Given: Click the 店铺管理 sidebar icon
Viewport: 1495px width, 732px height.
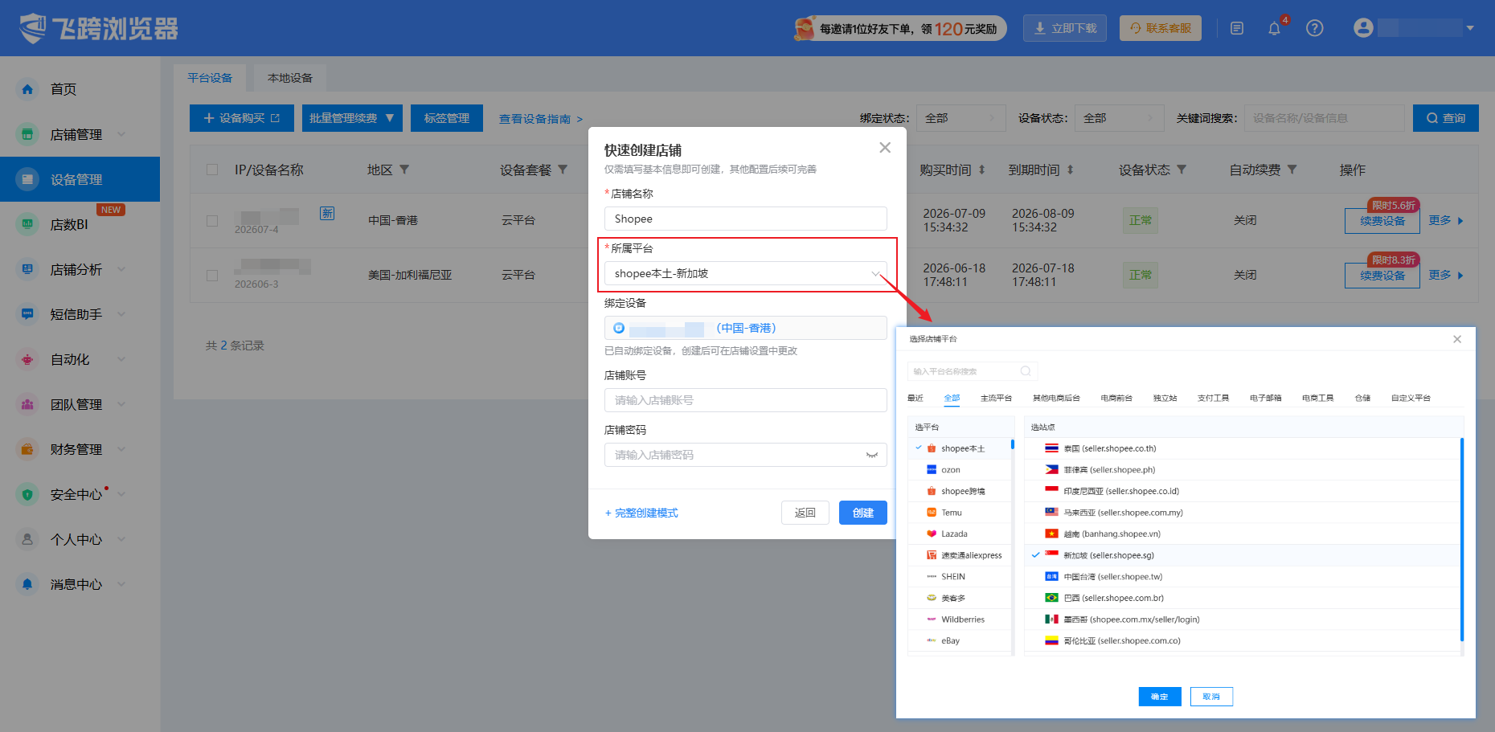Looking at the screenshot, I should point(27,134).
